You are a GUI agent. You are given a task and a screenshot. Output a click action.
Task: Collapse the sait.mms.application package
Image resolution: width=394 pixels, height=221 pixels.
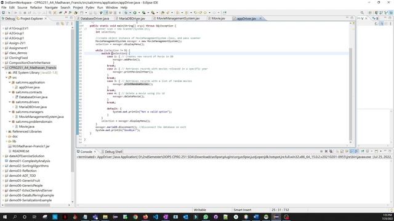click(10, 82)
